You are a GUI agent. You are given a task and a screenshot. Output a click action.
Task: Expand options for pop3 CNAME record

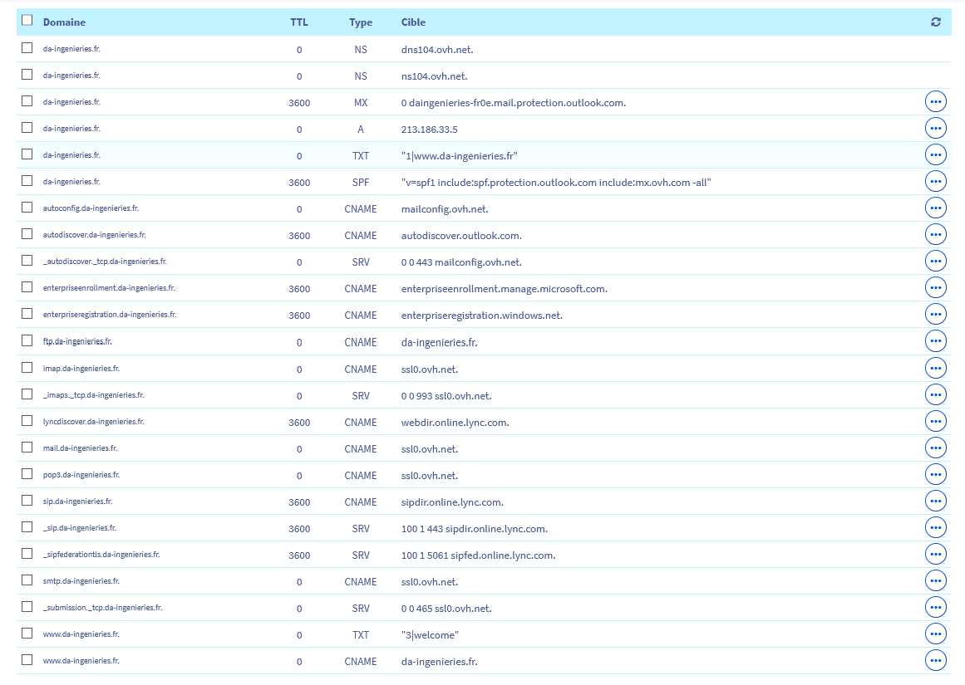tap(936, 475)
